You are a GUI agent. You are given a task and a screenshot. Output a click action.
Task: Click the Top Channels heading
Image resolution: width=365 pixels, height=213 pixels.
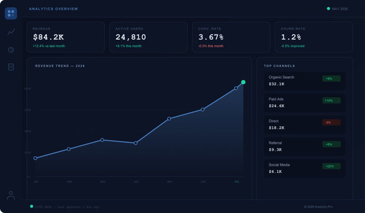tap(279, 66)
